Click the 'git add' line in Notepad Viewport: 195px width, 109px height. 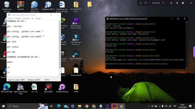pos(11,52)
